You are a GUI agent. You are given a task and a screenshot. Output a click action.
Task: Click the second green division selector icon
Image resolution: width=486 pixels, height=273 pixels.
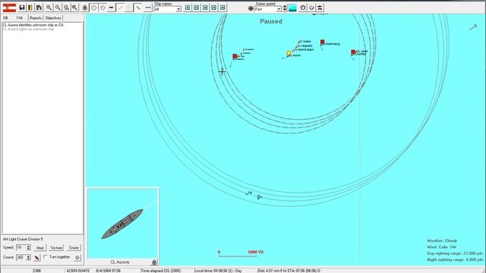click(196, 8)
